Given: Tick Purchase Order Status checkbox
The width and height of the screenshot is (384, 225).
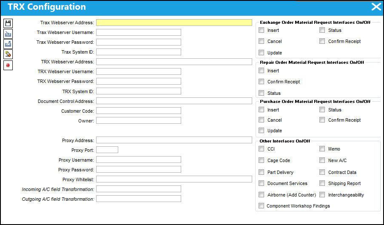Looking at the screenshot, I should [x=322, y=110].
